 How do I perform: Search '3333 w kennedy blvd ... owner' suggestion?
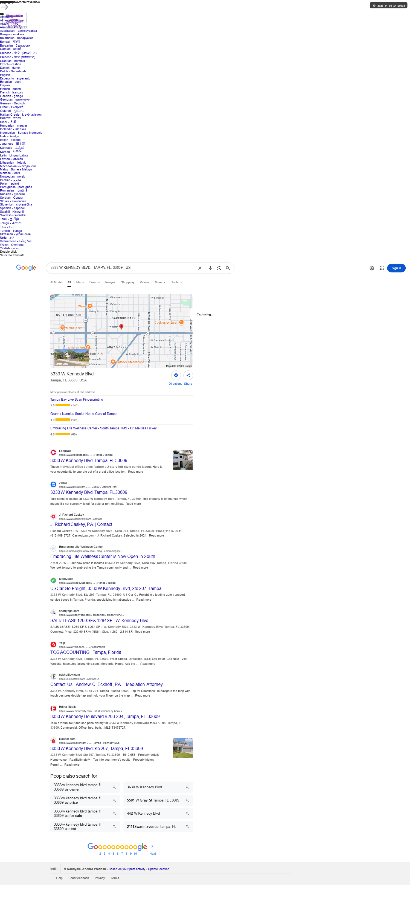85,787
